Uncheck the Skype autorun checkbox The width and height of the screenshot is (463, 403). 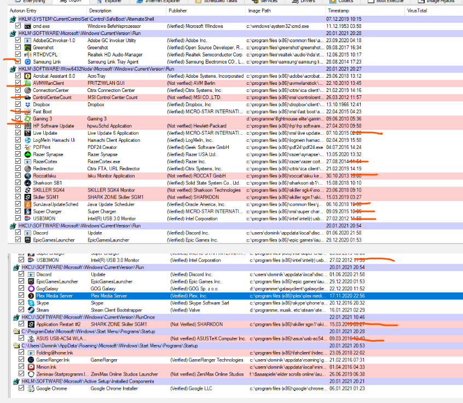[21, 303]
